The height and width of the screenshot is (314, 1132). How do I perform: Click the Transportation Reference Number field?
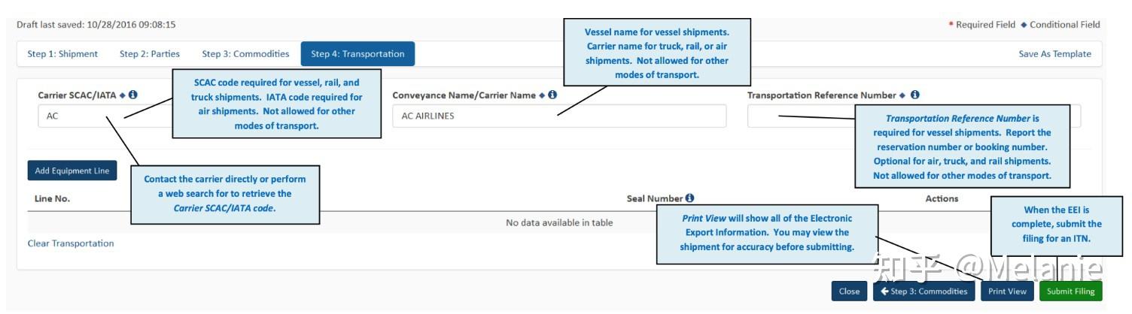point(798,116)
